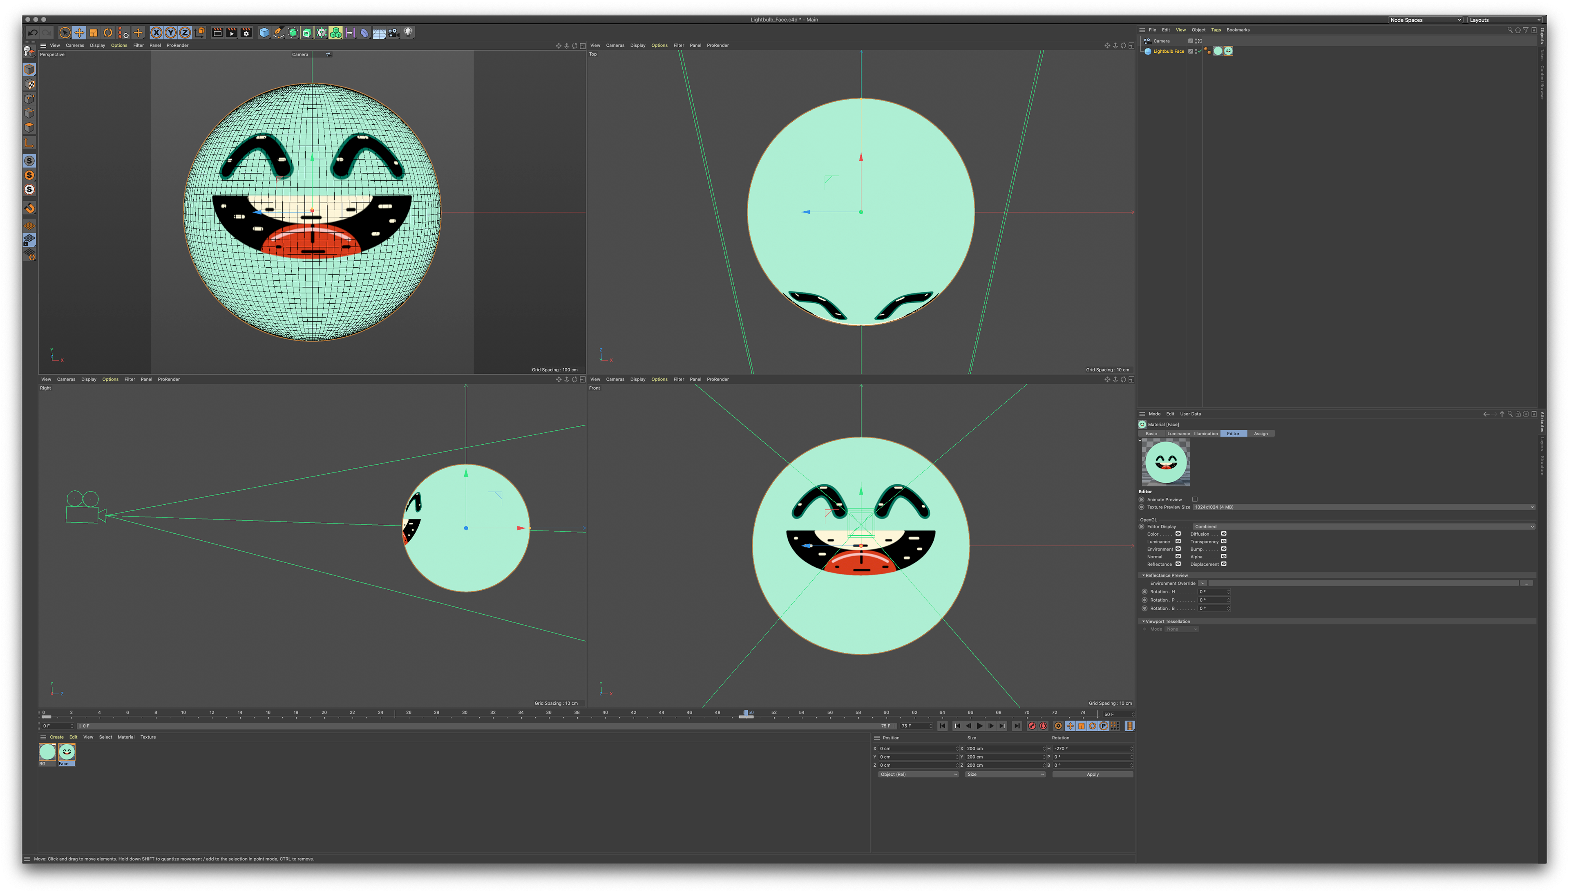Open Tags menu in Object Manager

(1216, 29)
